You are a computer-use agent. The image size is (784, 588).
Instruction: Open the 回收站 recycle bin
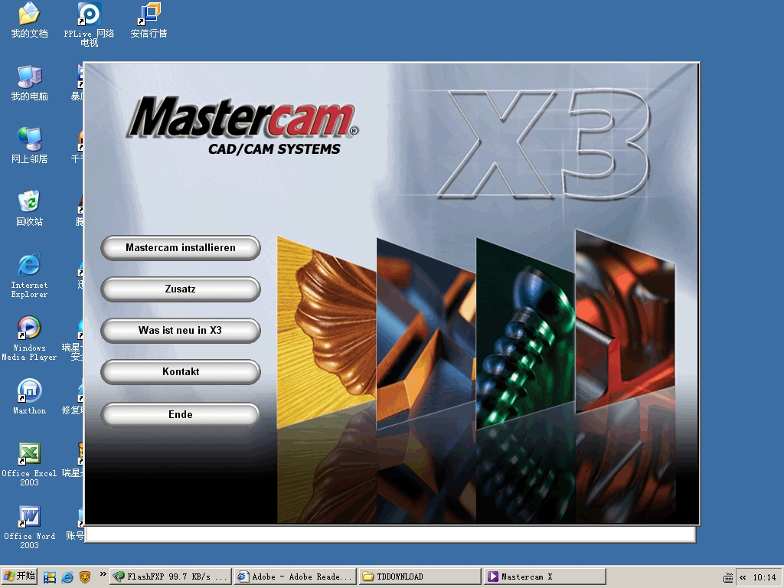(x=30, y=208)
